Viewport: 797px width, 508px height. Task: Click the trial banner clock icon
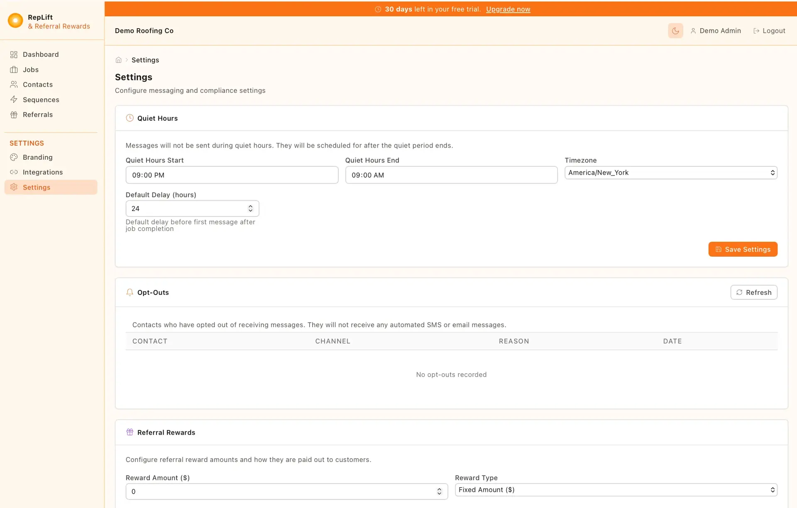click(x=378, y=9)
